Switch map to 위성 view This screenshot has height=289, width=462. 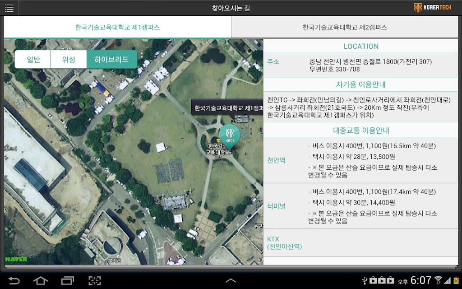[69, 60]
